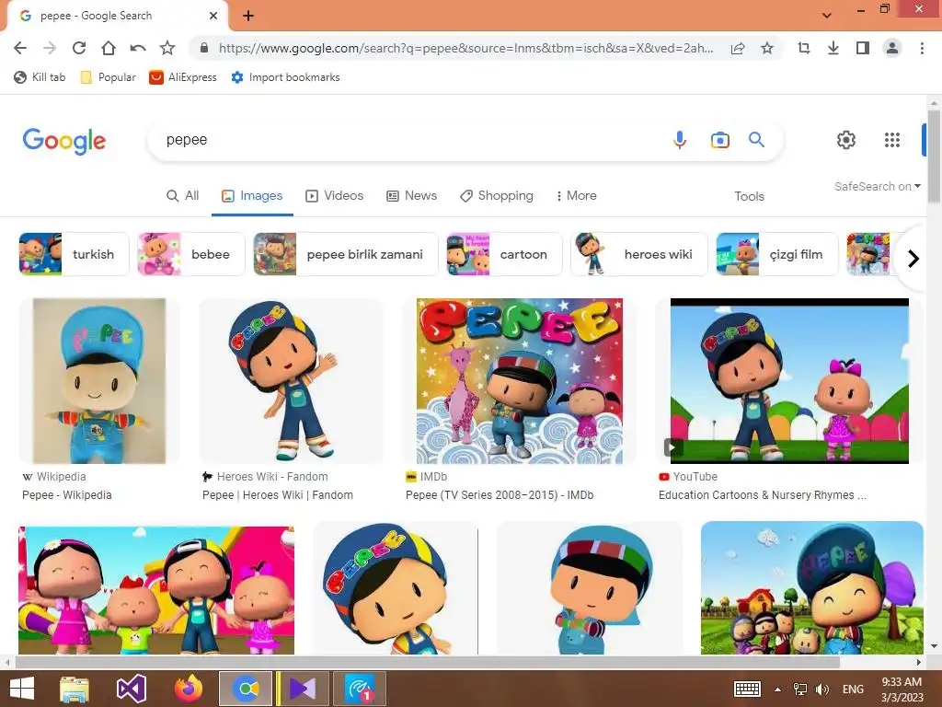Open the Pepee - Wikipedia result link
The width and height of the screenshot is (942, 707).
point(66,495)
